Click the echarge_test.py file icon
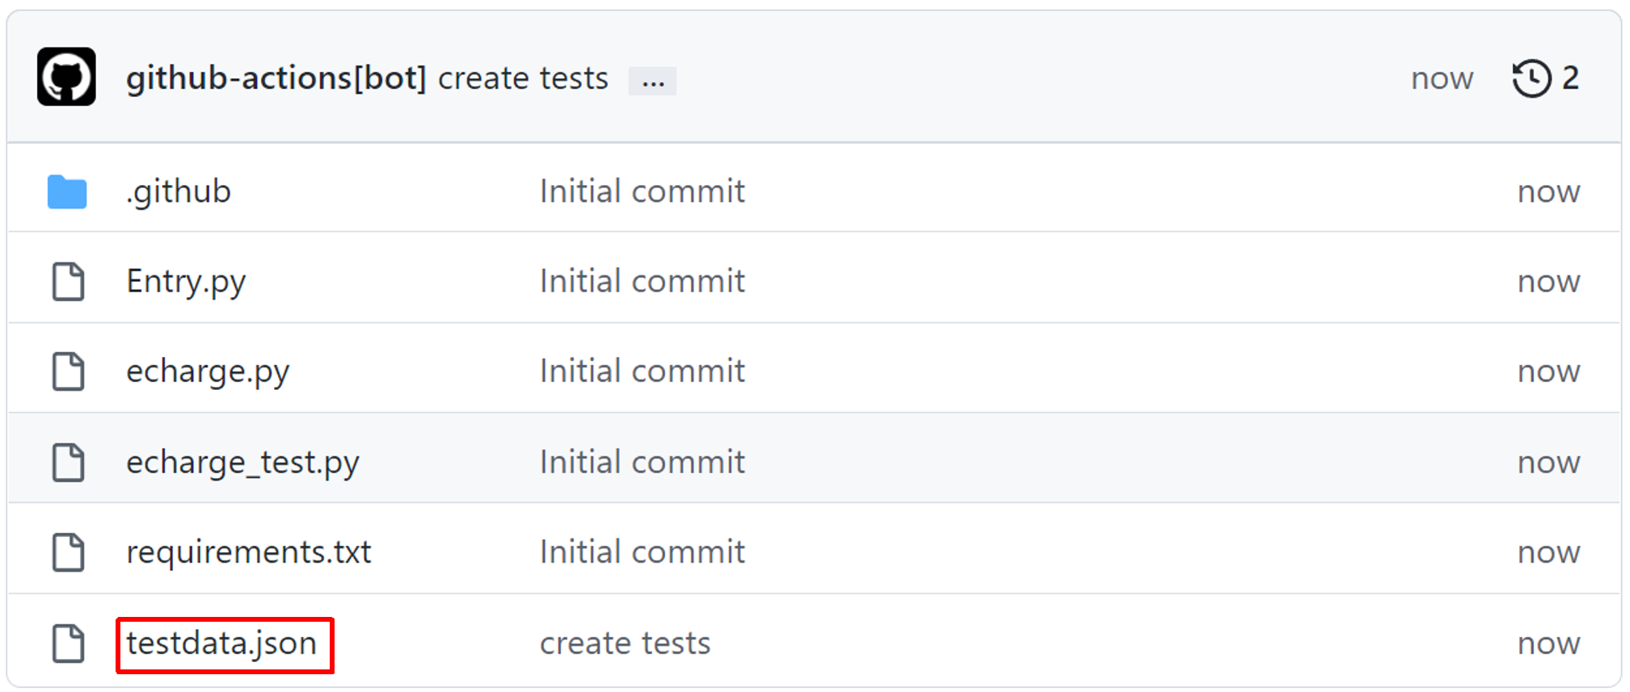 (68, 463)
